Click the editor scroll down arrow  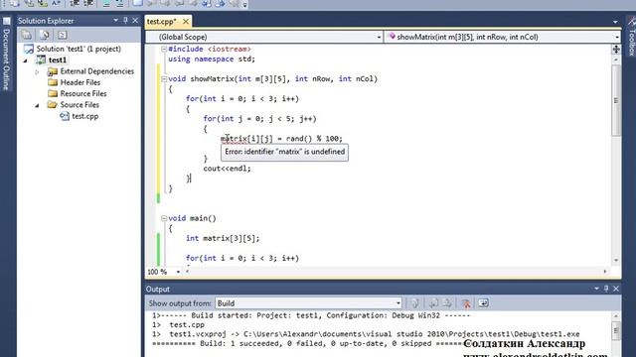click(x=616, y=260)
